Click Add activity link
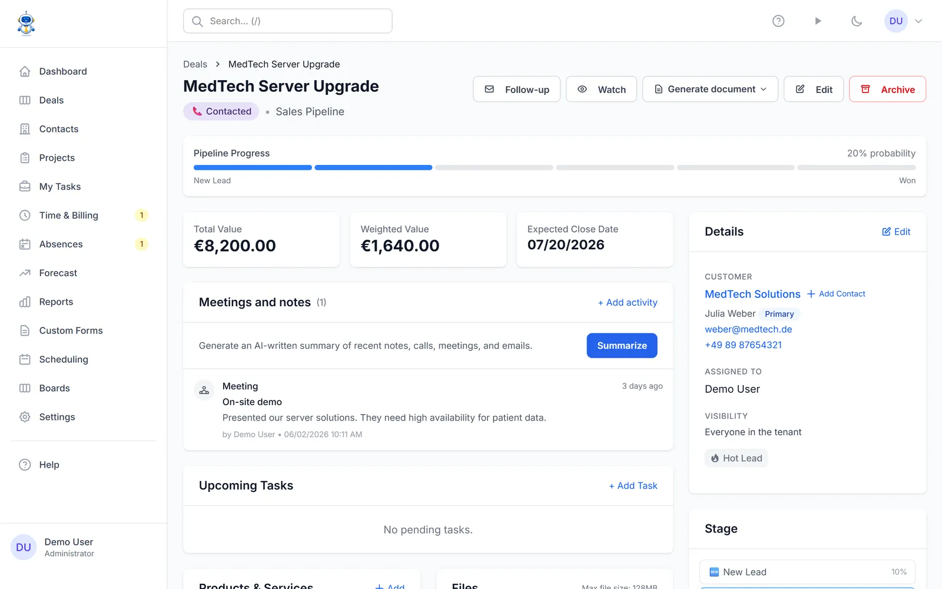 coord(628,303)
